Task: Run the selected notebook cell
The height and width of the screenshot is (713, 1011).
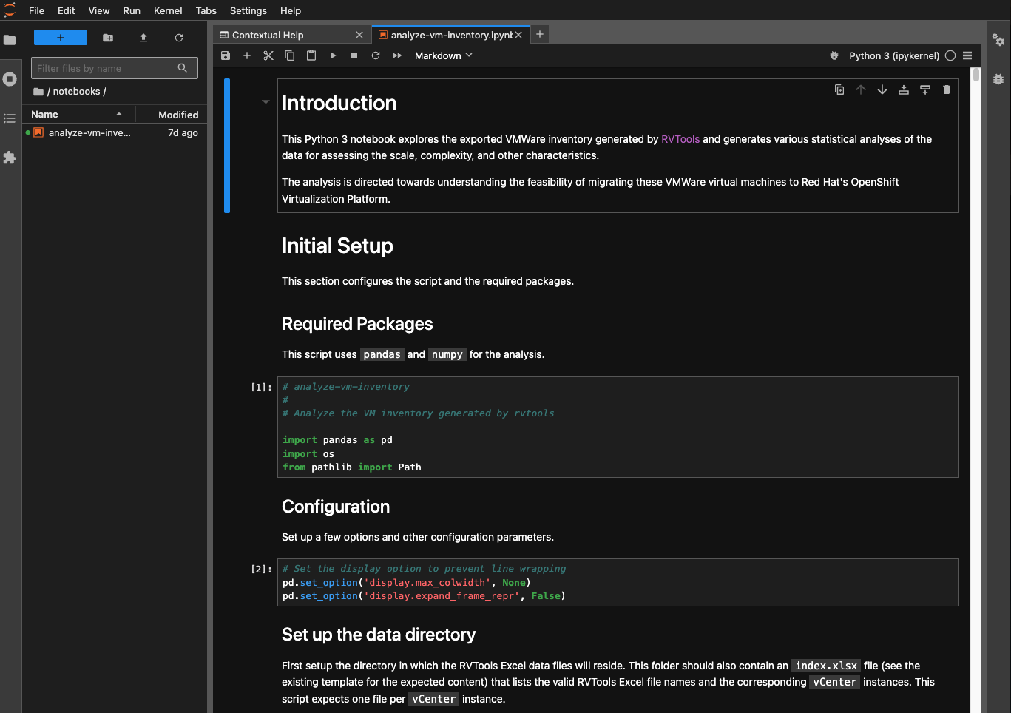Action: point(333,55)
